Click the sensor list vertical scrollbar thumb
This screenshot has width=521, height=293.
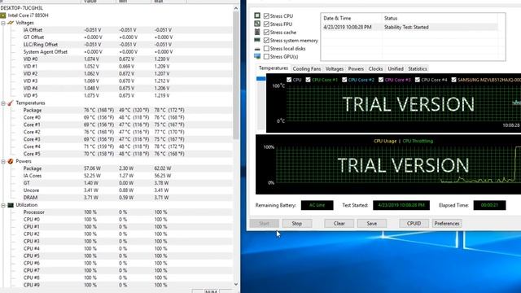[236, 75]
